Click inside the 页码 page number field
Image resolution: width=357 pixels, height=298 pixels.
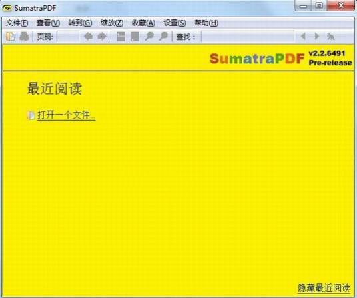tap(68, 37)
